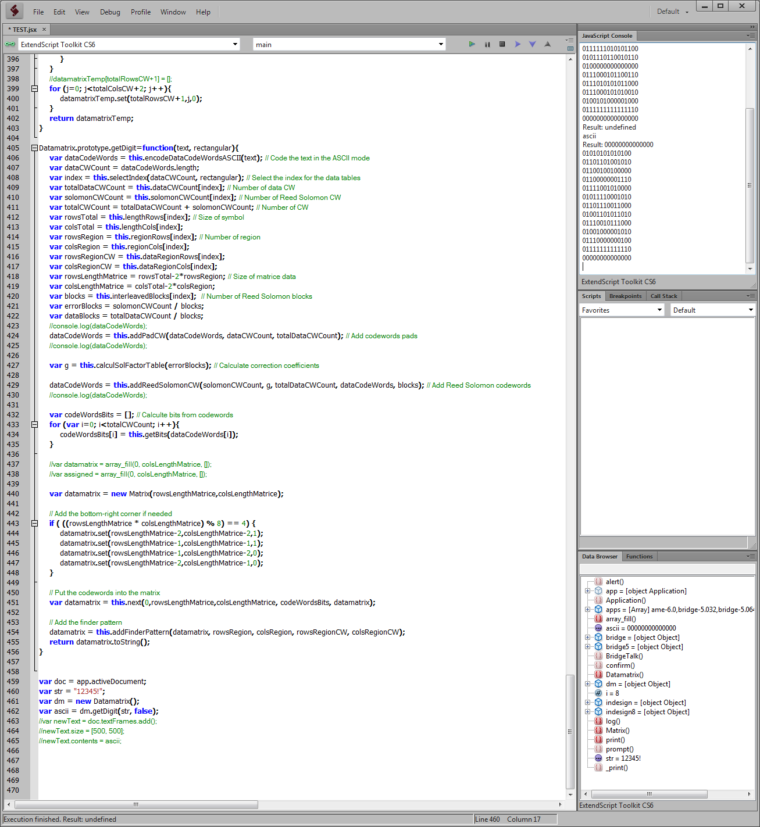This screenshot has height=827, width=760.
Task: Click the string icon beside ascii variable
Action: point(598,628)
